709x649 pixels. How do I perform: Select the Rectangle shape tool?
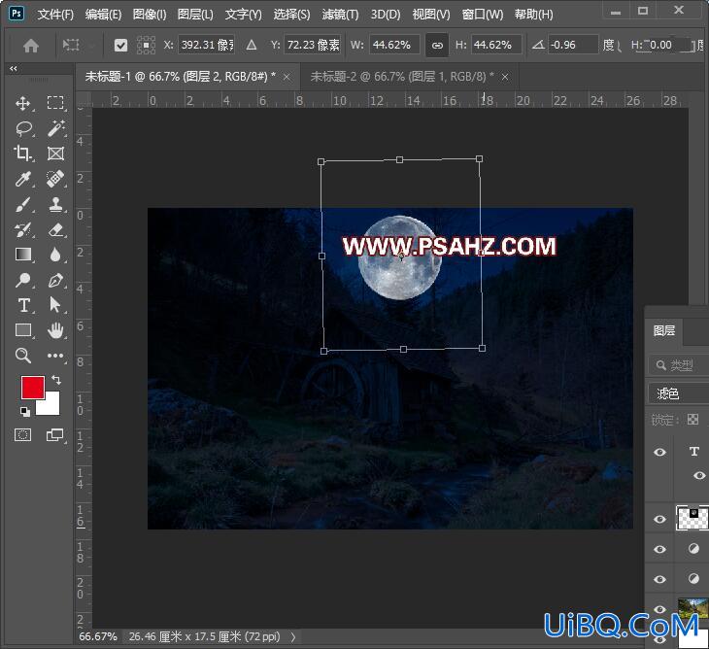23,330
